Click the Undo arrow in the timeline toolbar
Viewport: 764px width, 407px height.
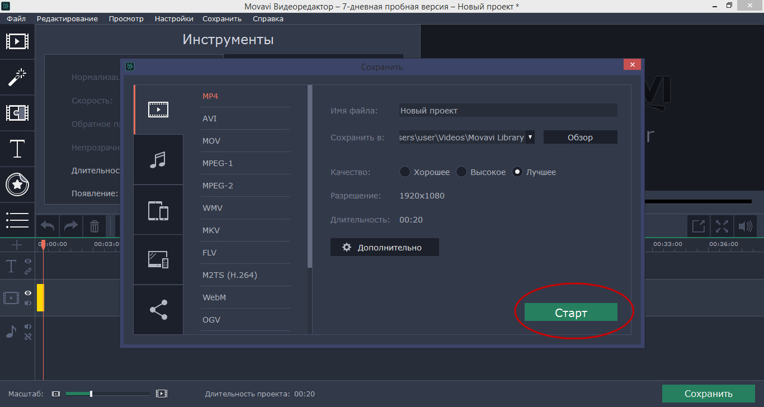click(x=48, y=226)
